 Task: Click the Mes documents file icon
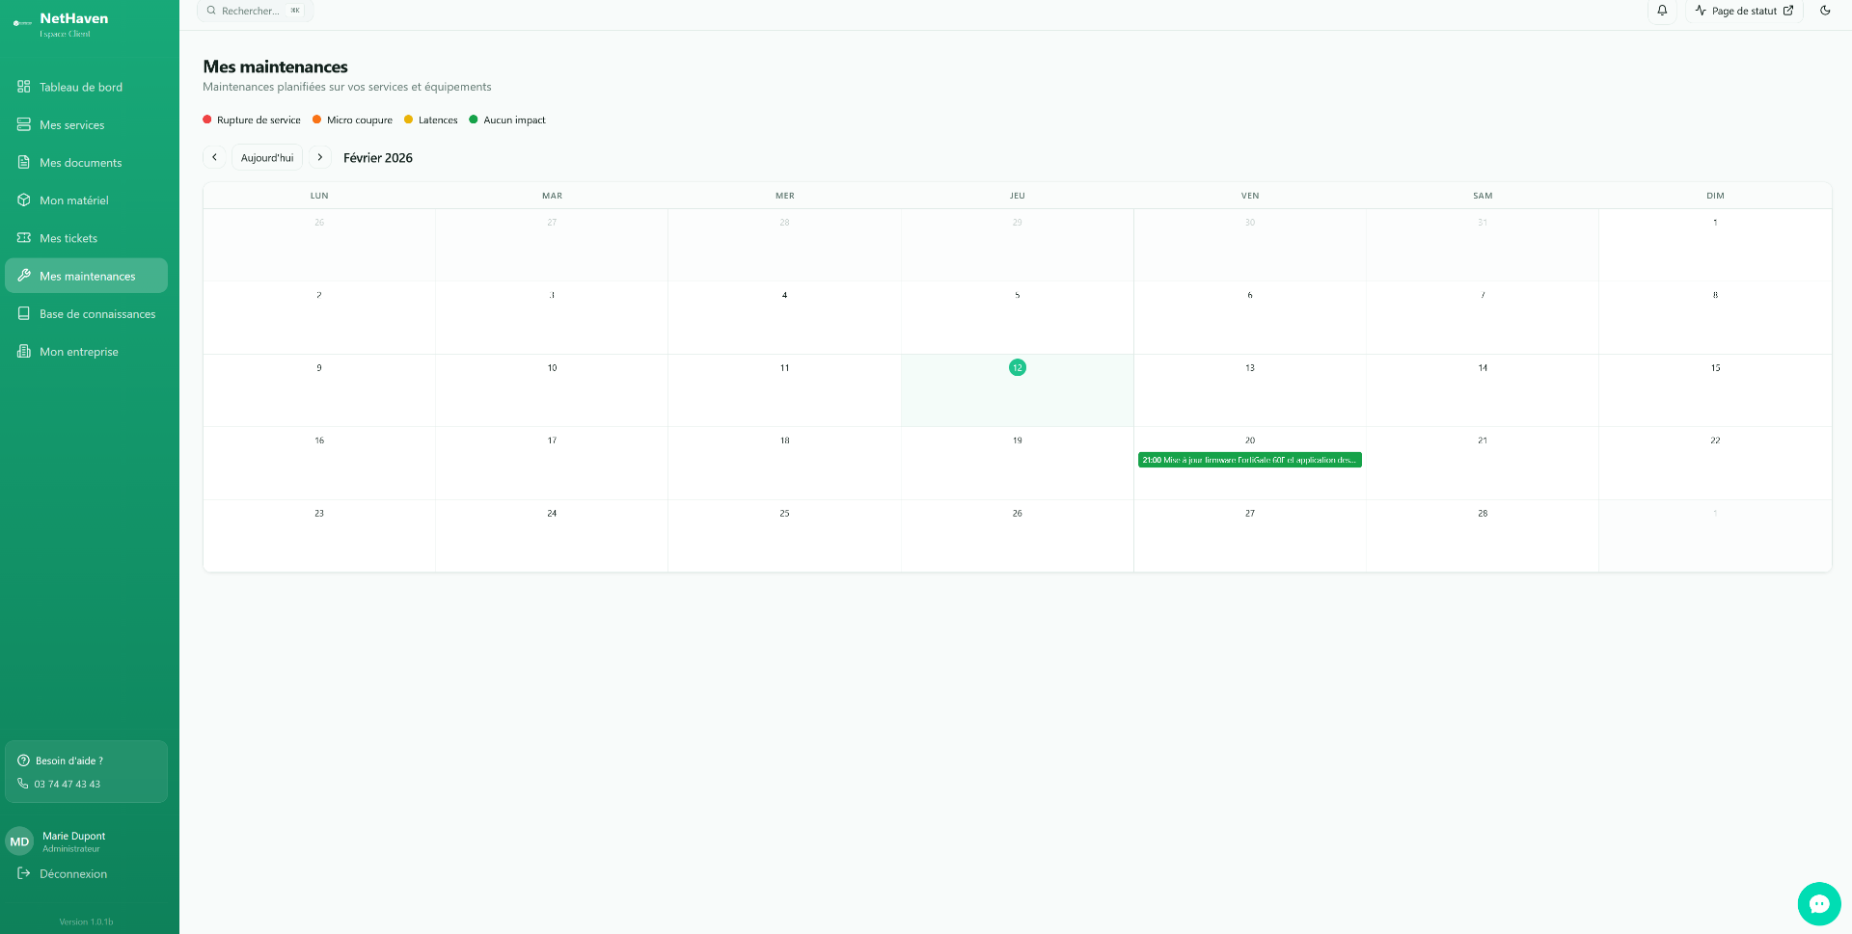coord(24,162)
